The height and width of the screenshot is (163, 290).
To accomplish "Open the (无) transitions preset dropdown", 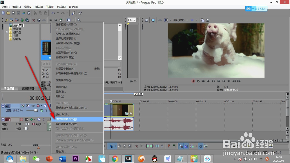I will [x=132, y=20].
